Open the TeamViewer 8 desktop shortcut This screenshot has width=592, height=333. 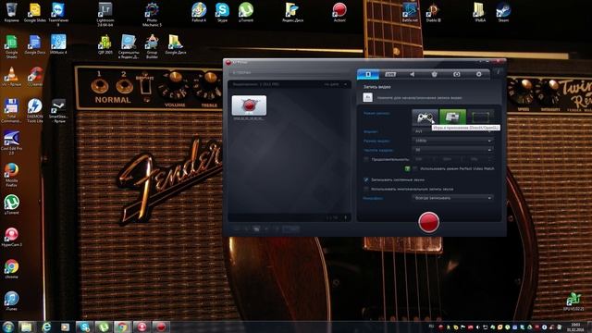coord(58,14)
